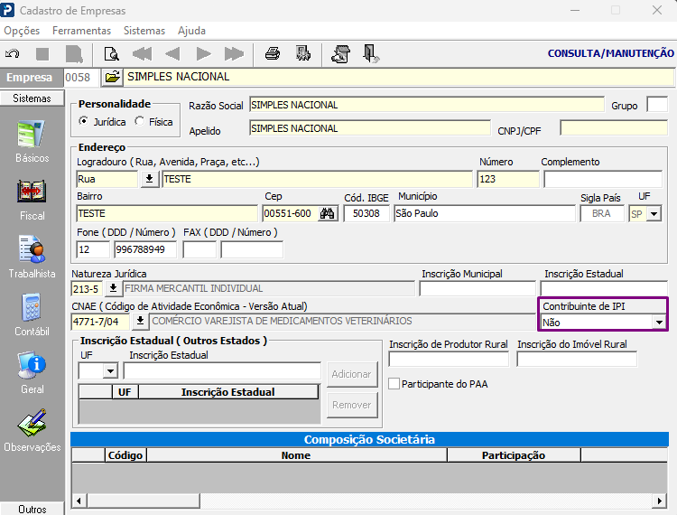Click the Inscrição do Imóvel Rural field
Image resolution: width=677 pixels, height=515 pixels.
(x=577, y=359)
